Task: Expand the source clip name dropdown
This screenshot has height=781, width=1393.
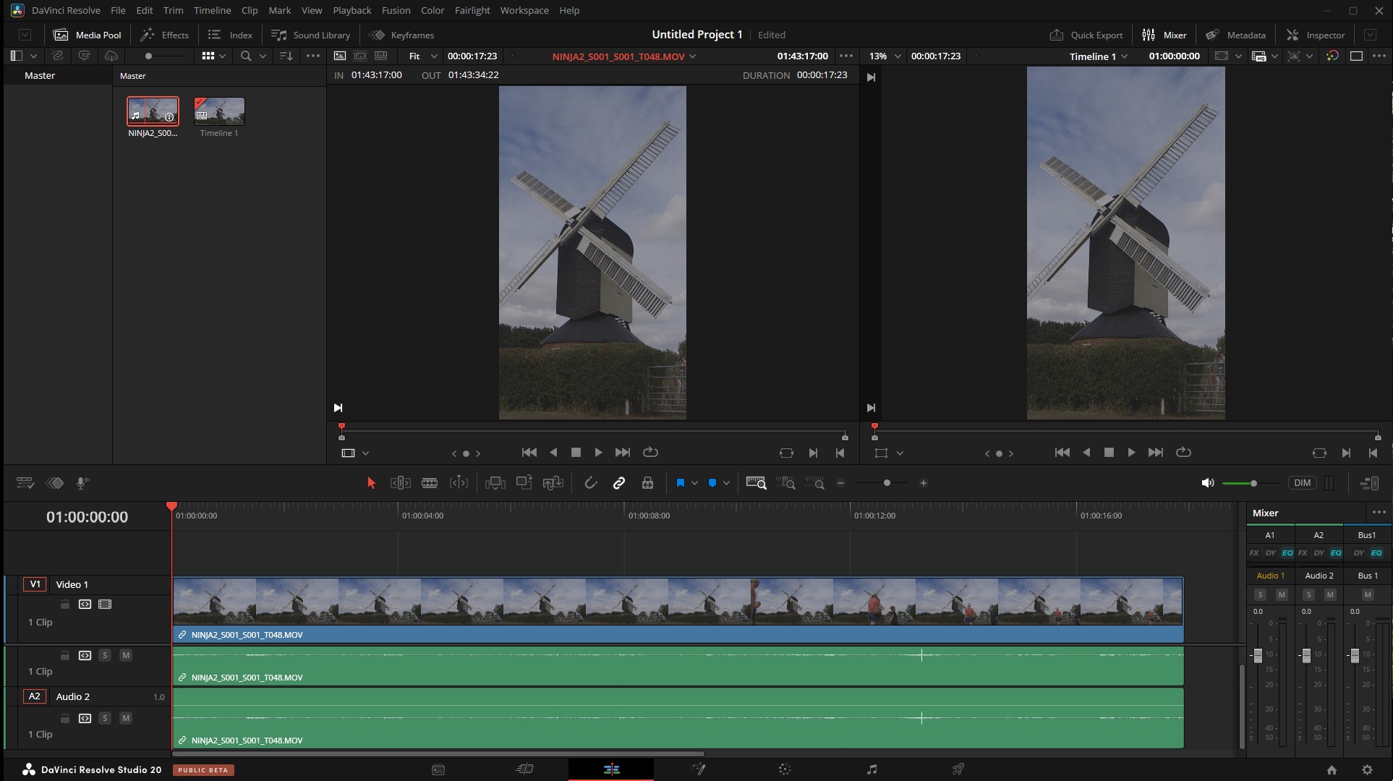Action: [x=693, y=56]
